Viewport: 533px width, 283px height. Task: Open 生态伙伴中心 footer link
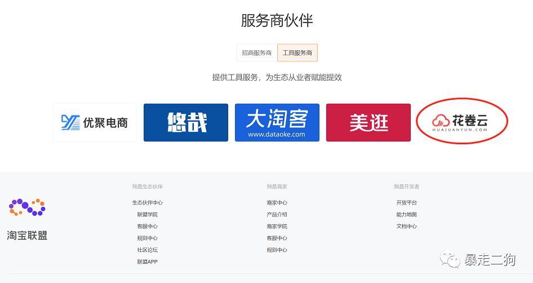(148, 203)
